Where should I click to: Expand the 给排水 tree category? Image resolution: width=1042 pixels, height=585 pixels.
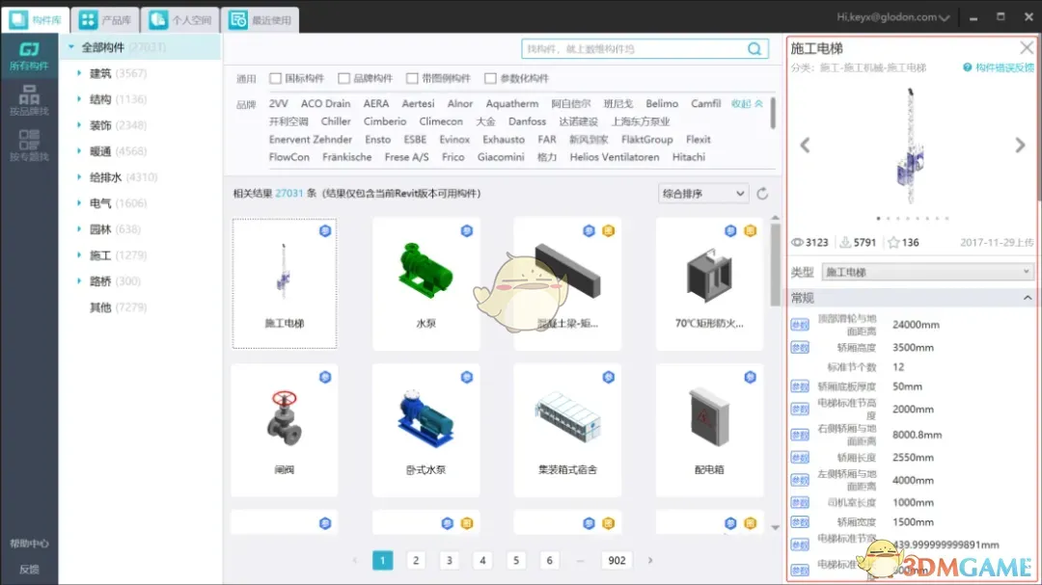pos(79,177)
